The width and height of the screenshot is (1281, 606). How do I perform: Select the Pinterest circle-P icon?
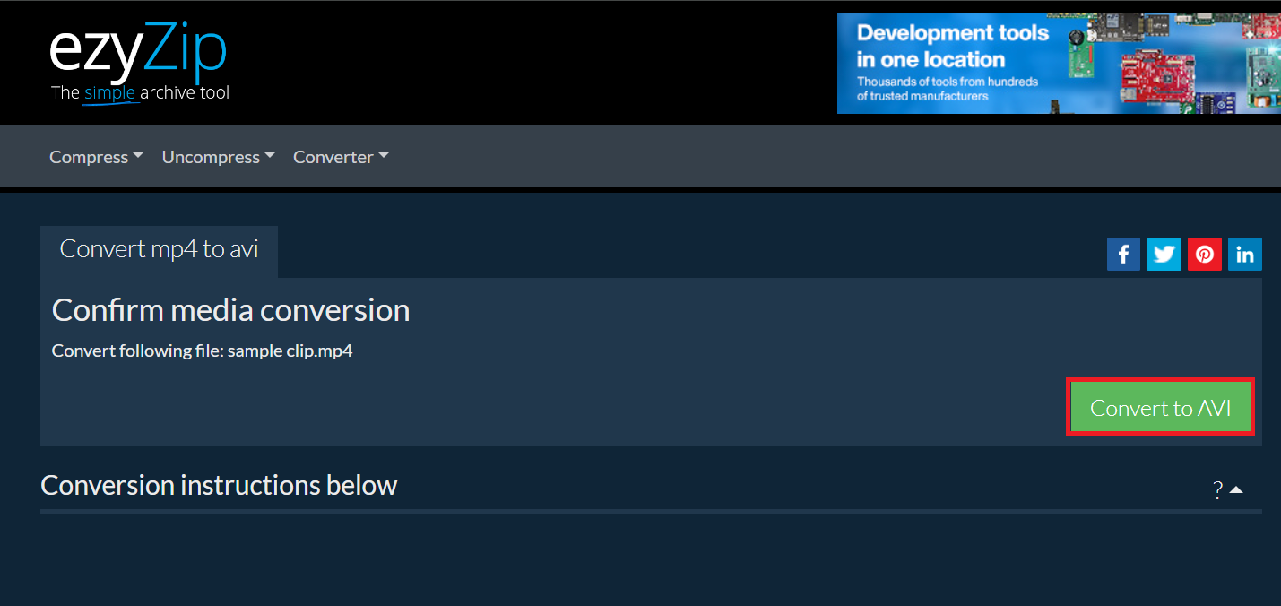pos(1204,254)
